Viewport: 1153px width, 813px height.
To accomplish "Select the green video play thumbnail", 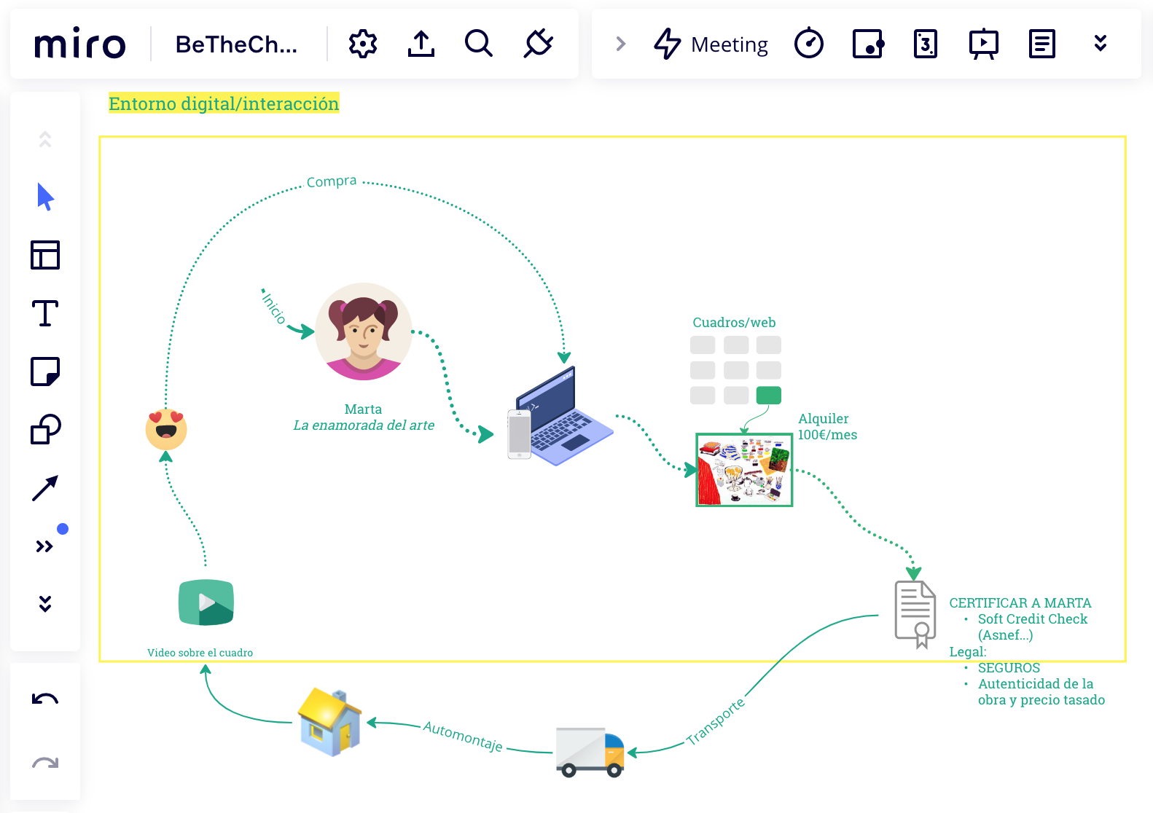I will (x=206, y=602).
